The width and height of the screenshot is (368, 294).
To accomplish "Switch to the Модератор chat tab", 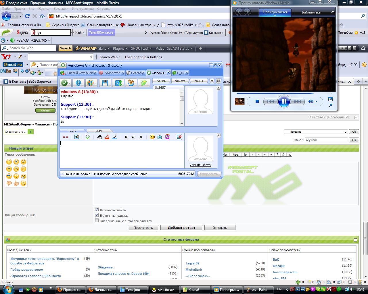I will click(112, 73).
